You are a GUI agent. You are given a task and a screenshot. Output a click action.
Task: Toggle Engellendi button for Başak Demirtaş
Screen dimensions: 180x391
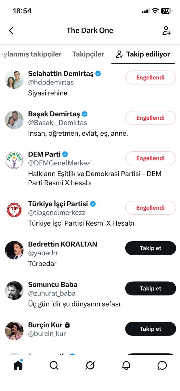pos(150,118)
